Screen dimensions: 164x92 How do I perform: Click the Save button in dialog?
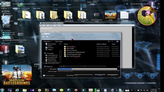point(100,75)
